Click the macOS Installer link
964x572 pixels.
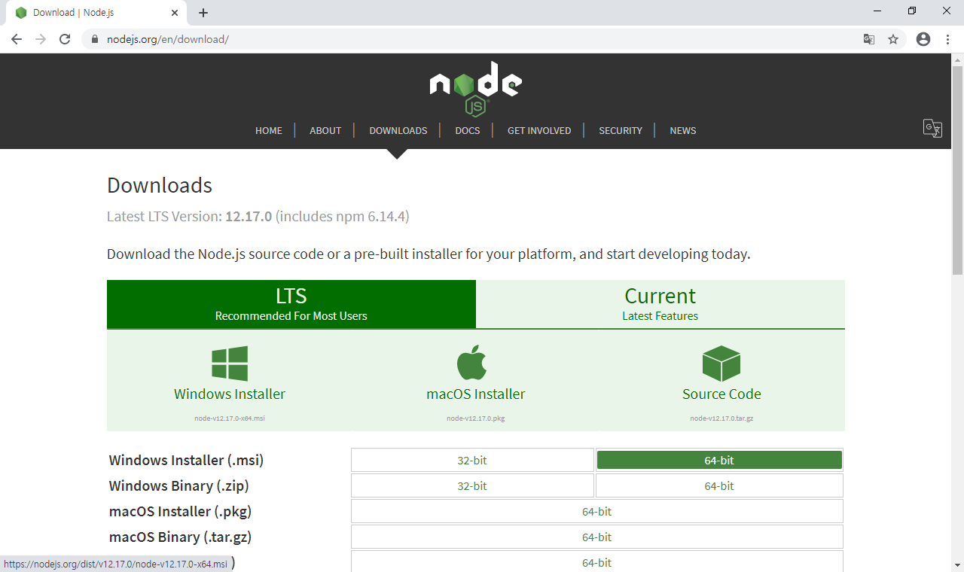[x=476, y=394]
